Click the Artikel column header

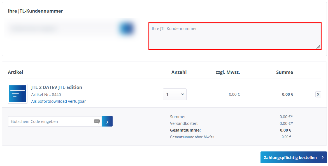[x=15, y=72]
